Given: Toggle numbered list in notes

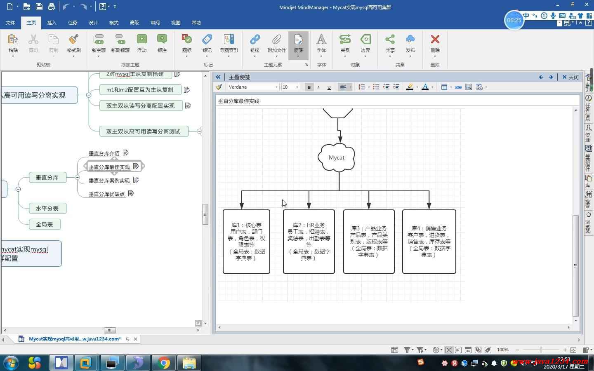Looking at the screenshot, I should tap(362, 87).
